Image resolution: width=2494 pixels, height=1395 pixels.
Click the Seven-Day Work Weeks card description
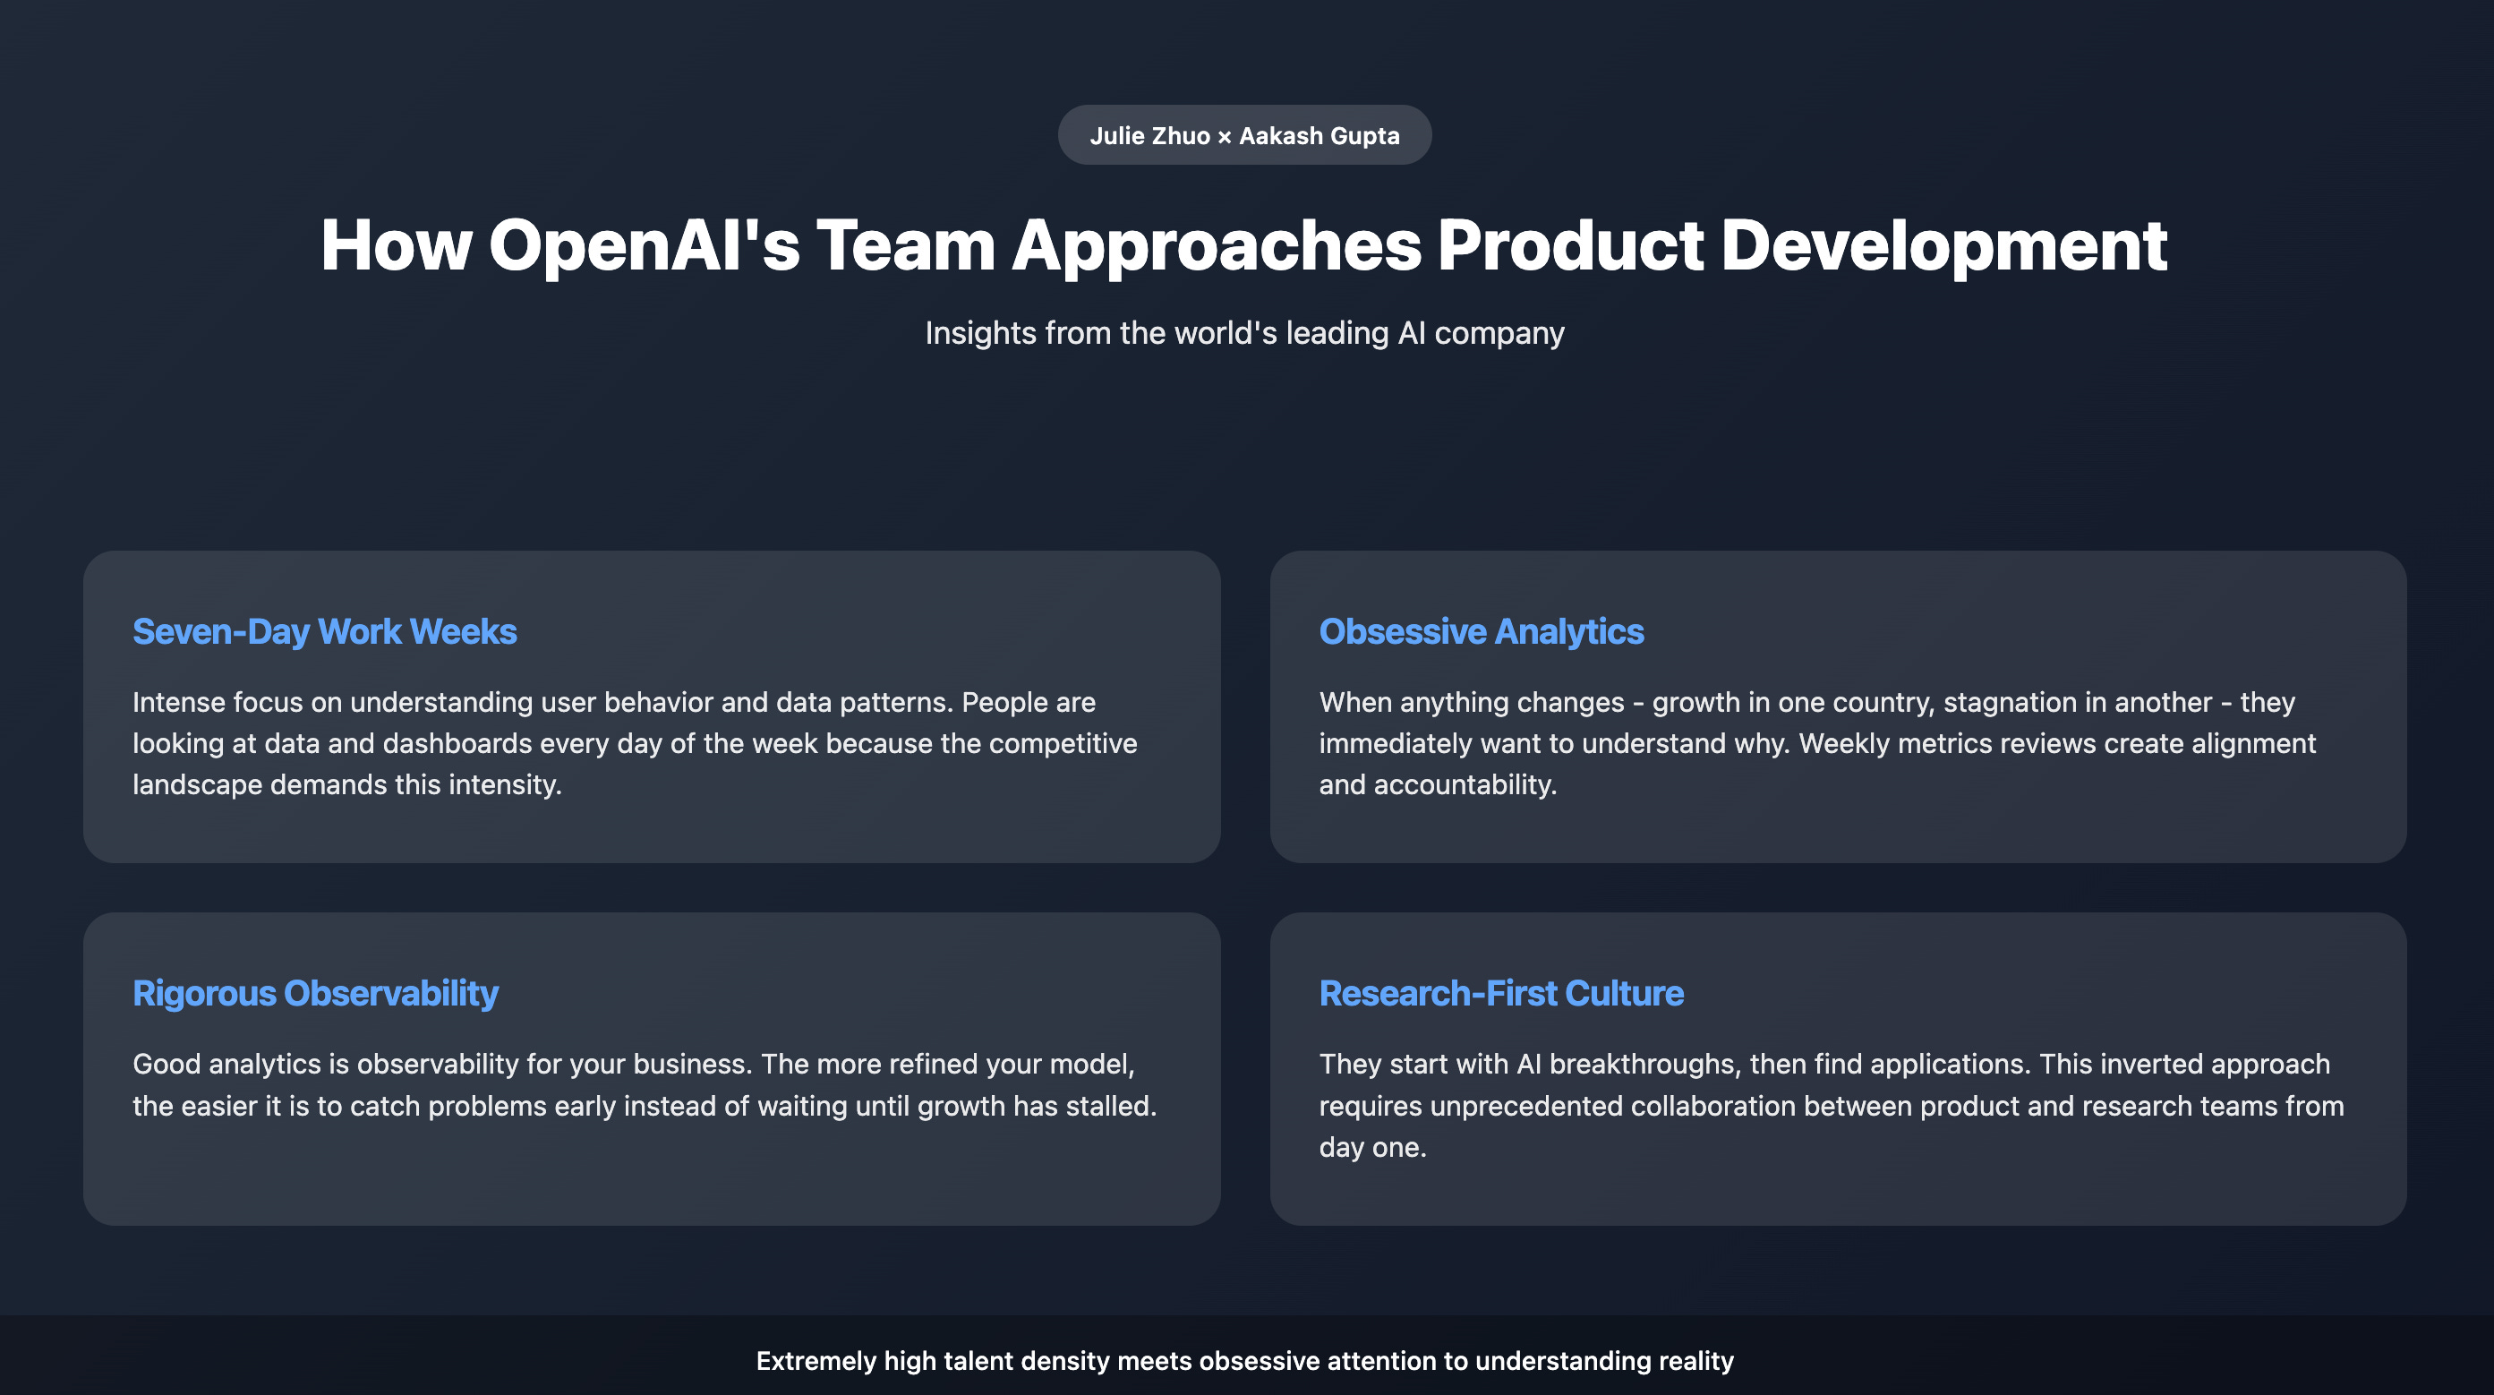pyautogui.click(x=634, y=743)
